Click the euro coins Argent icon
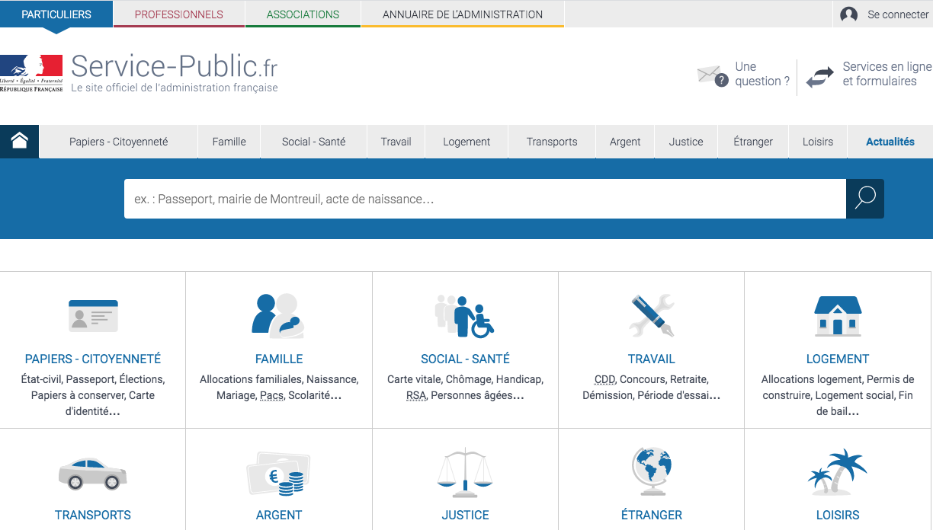Screen dimensions: 933x530 tap(279, 474)
